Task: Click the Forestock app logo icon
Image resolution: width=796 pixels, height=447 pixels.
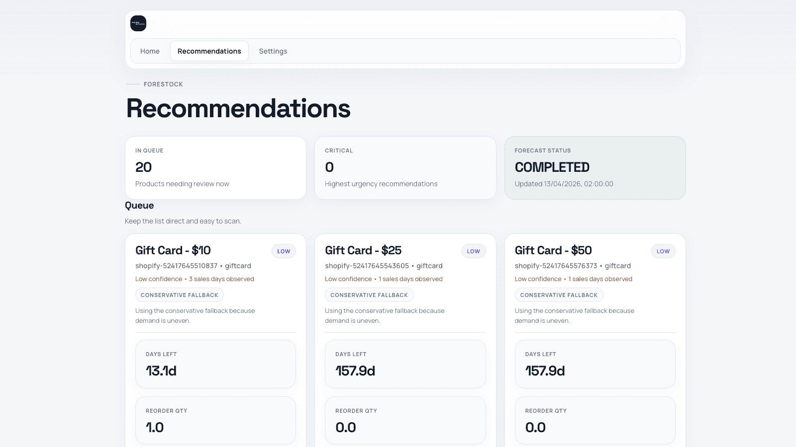Action: tap(138, 23)
